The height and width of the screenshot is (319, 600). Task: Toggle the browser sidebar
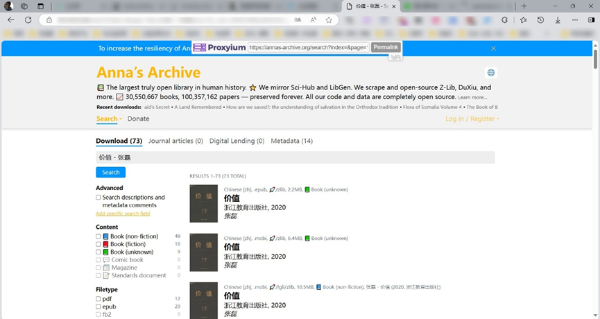pyautogui.click(x=591, y=20)
